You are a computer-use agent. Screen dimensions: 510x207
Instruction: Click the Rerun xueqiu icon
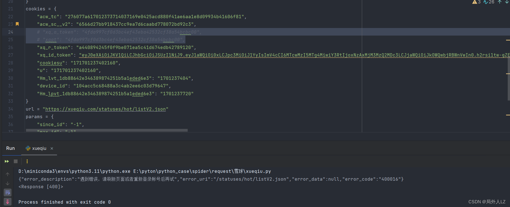(x=7, y=161)
